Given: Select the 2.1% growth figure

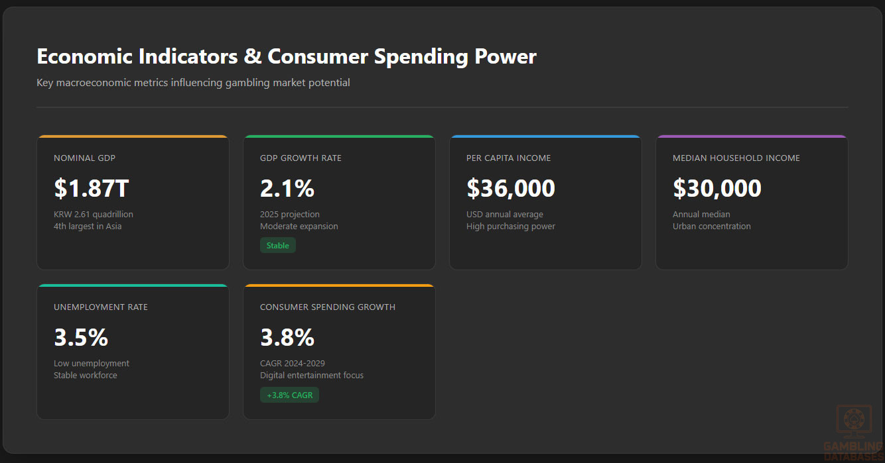Looking at the screenshot, I should (x=287, y=188).
